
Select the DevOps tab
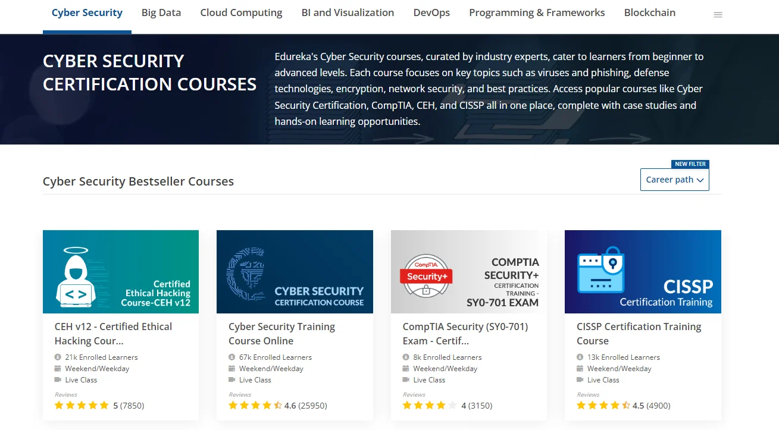coord(431,12)
